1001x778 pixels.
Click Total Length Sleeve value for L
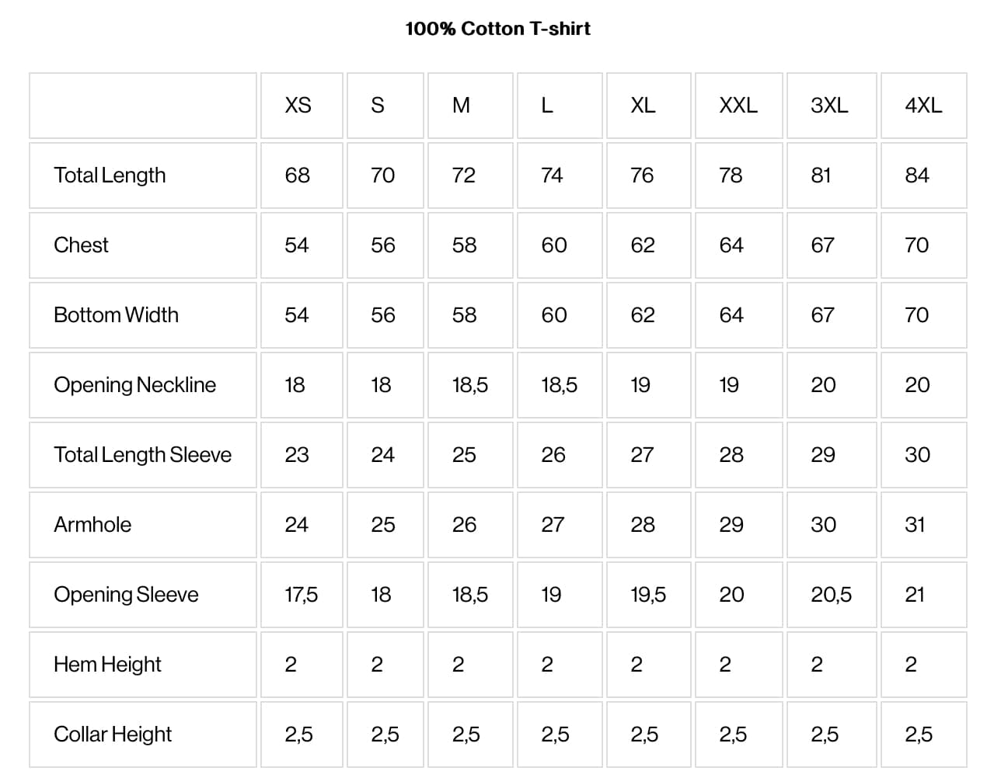coord(553,455)
